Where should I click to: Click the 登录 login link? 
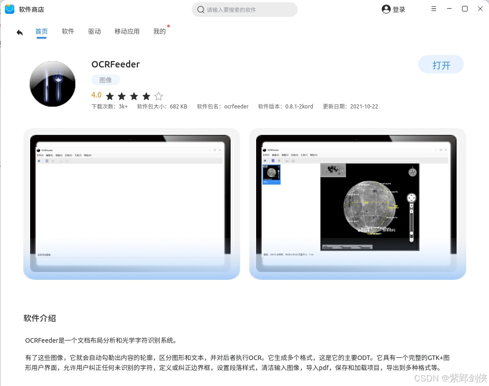coord(399,10)
